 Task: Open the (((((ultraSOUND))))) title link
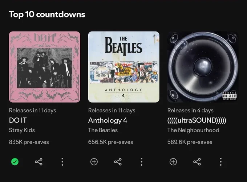pyautogui.click(x=197, y=120)
